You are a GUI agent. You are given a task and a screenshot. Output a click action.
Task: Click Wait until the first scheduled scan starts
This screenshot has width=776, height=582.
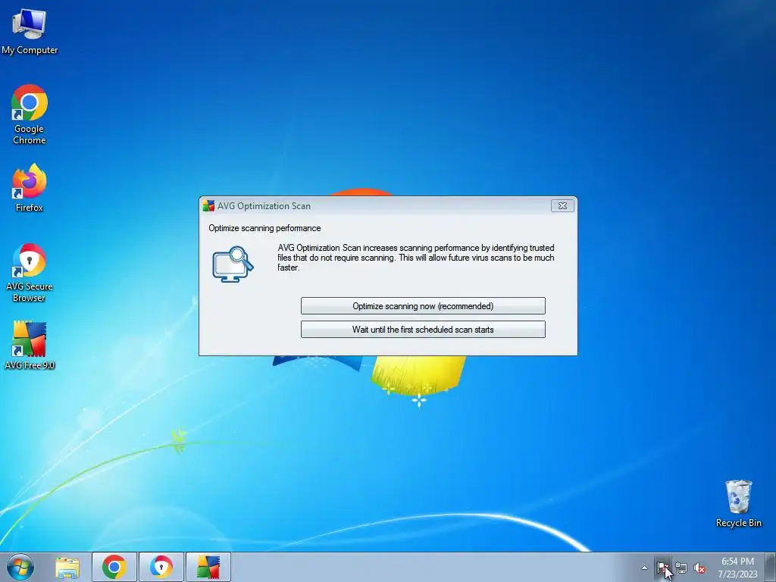coord(423,329)
